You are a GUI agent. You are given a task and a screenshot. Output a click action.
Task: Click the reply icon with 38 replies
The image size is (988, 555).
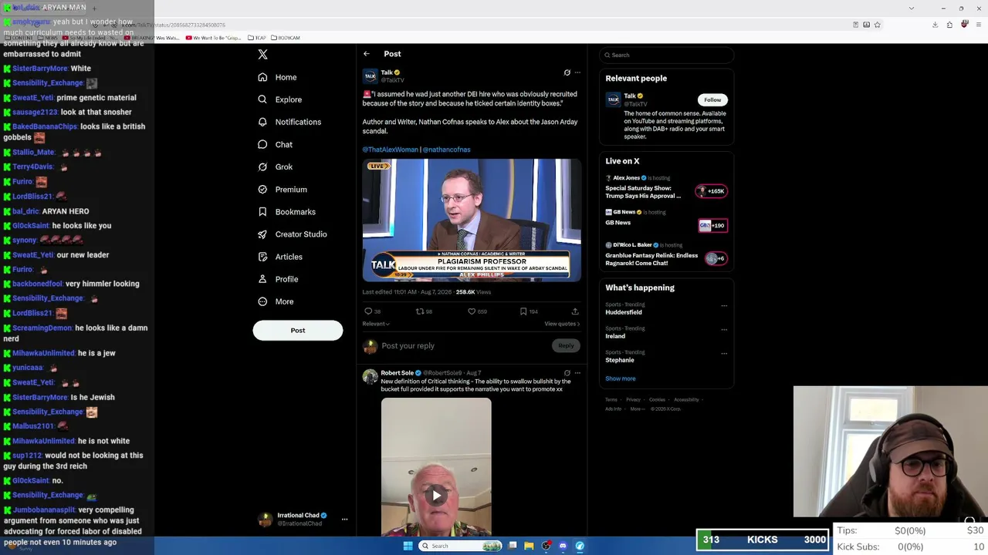click(368, 311)
